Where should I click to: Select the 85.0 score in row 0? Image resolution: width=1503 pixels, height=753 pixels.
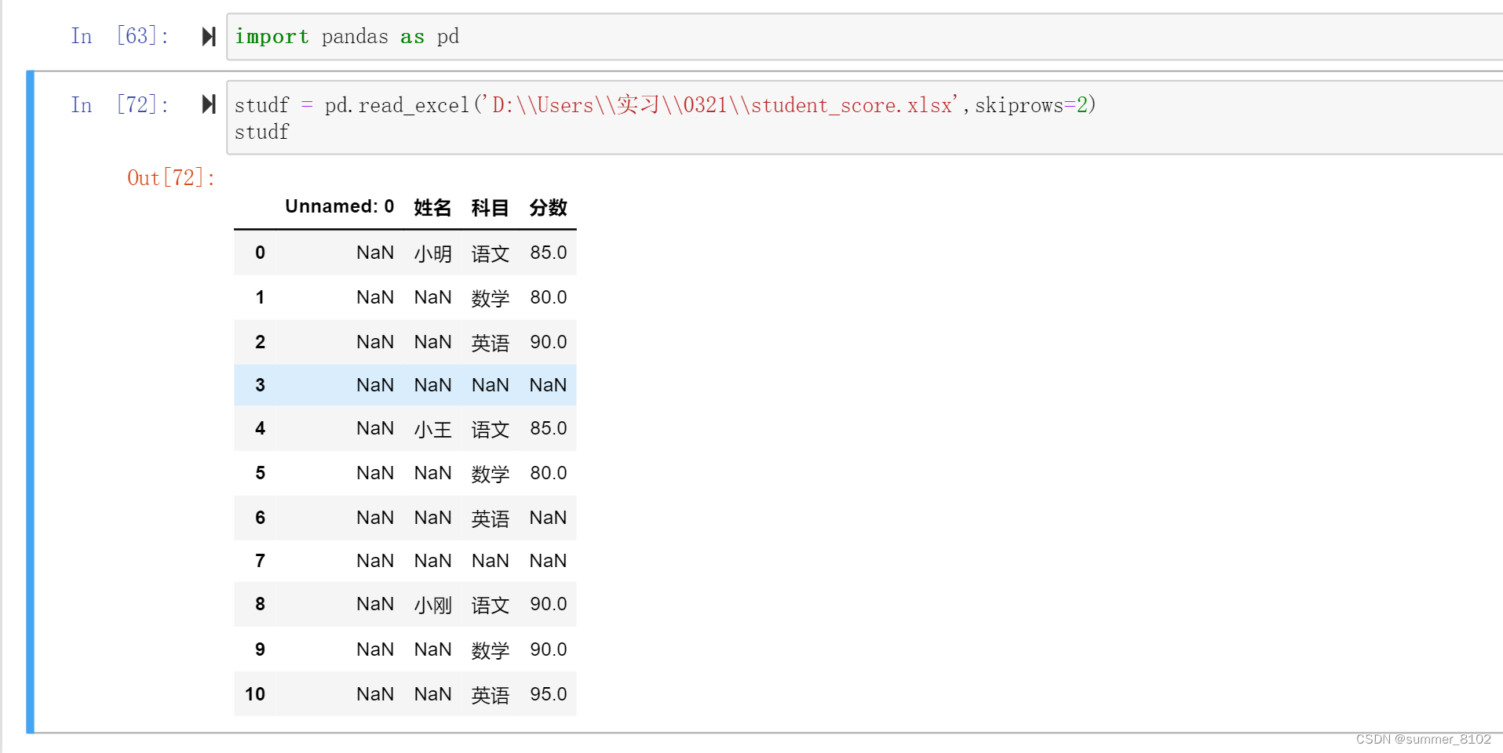pyautogui.click(x=548, y=253)
